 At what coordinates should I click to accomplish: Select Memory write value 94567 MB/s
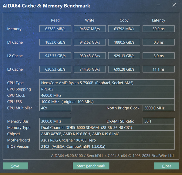[89, 29]
